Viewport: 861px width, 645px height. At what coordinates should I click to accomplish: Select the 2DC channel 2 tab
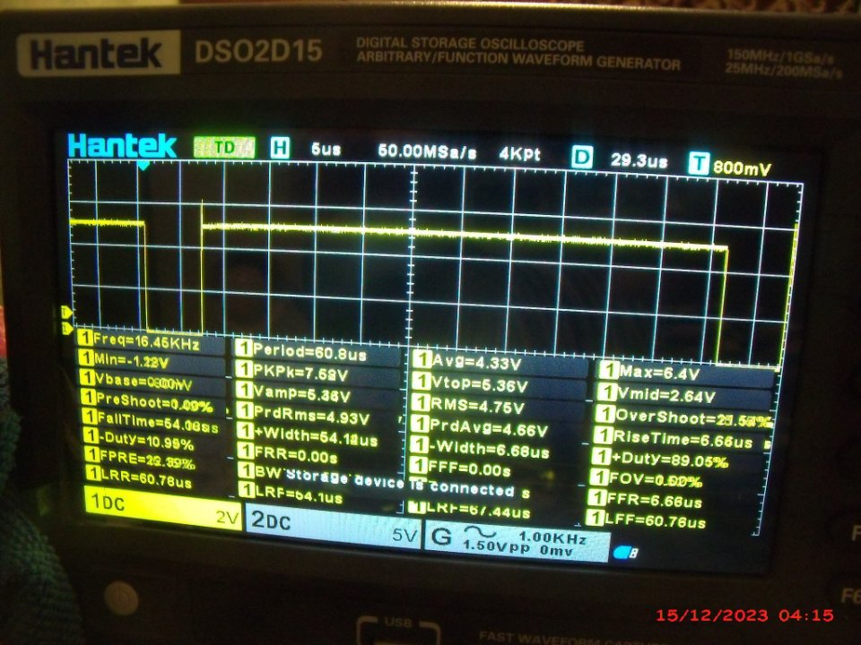(334, 524)
